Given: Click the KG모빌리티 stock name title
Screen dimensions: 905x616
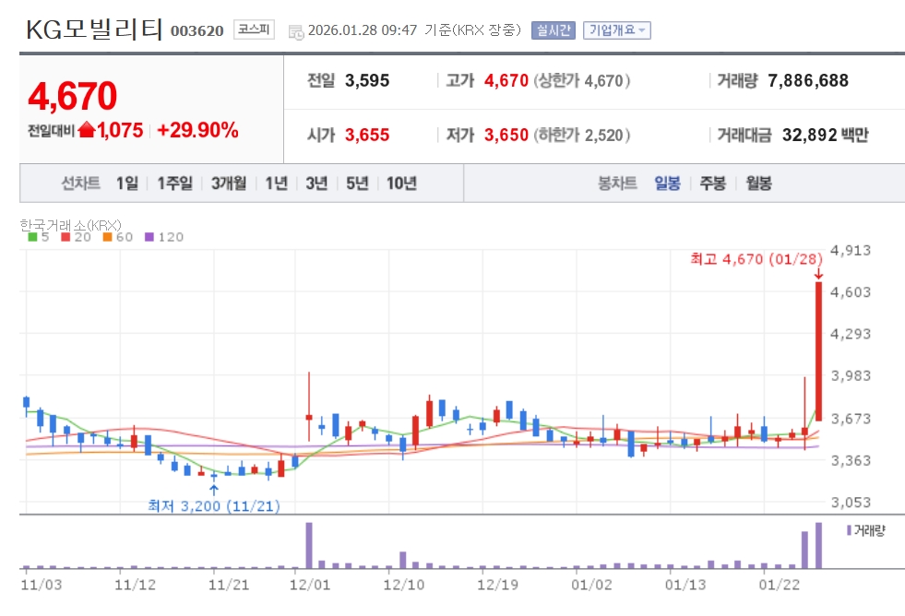Looking at the screenshot, I should click(x=95, y=29).
